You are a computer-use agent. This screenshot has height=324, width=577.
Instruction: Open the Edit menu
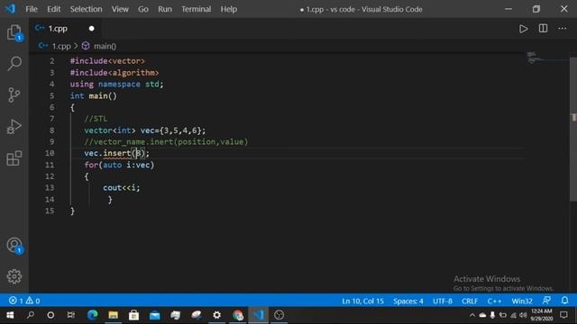tap(54, 9)
